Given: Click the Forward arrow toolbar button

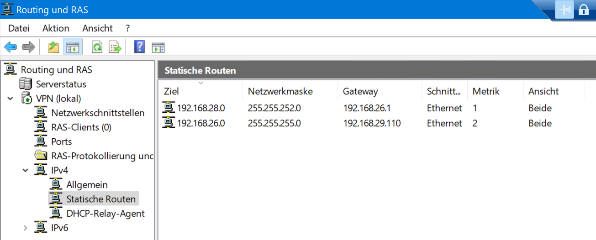Looking at the screenshot, I should 29,47.
